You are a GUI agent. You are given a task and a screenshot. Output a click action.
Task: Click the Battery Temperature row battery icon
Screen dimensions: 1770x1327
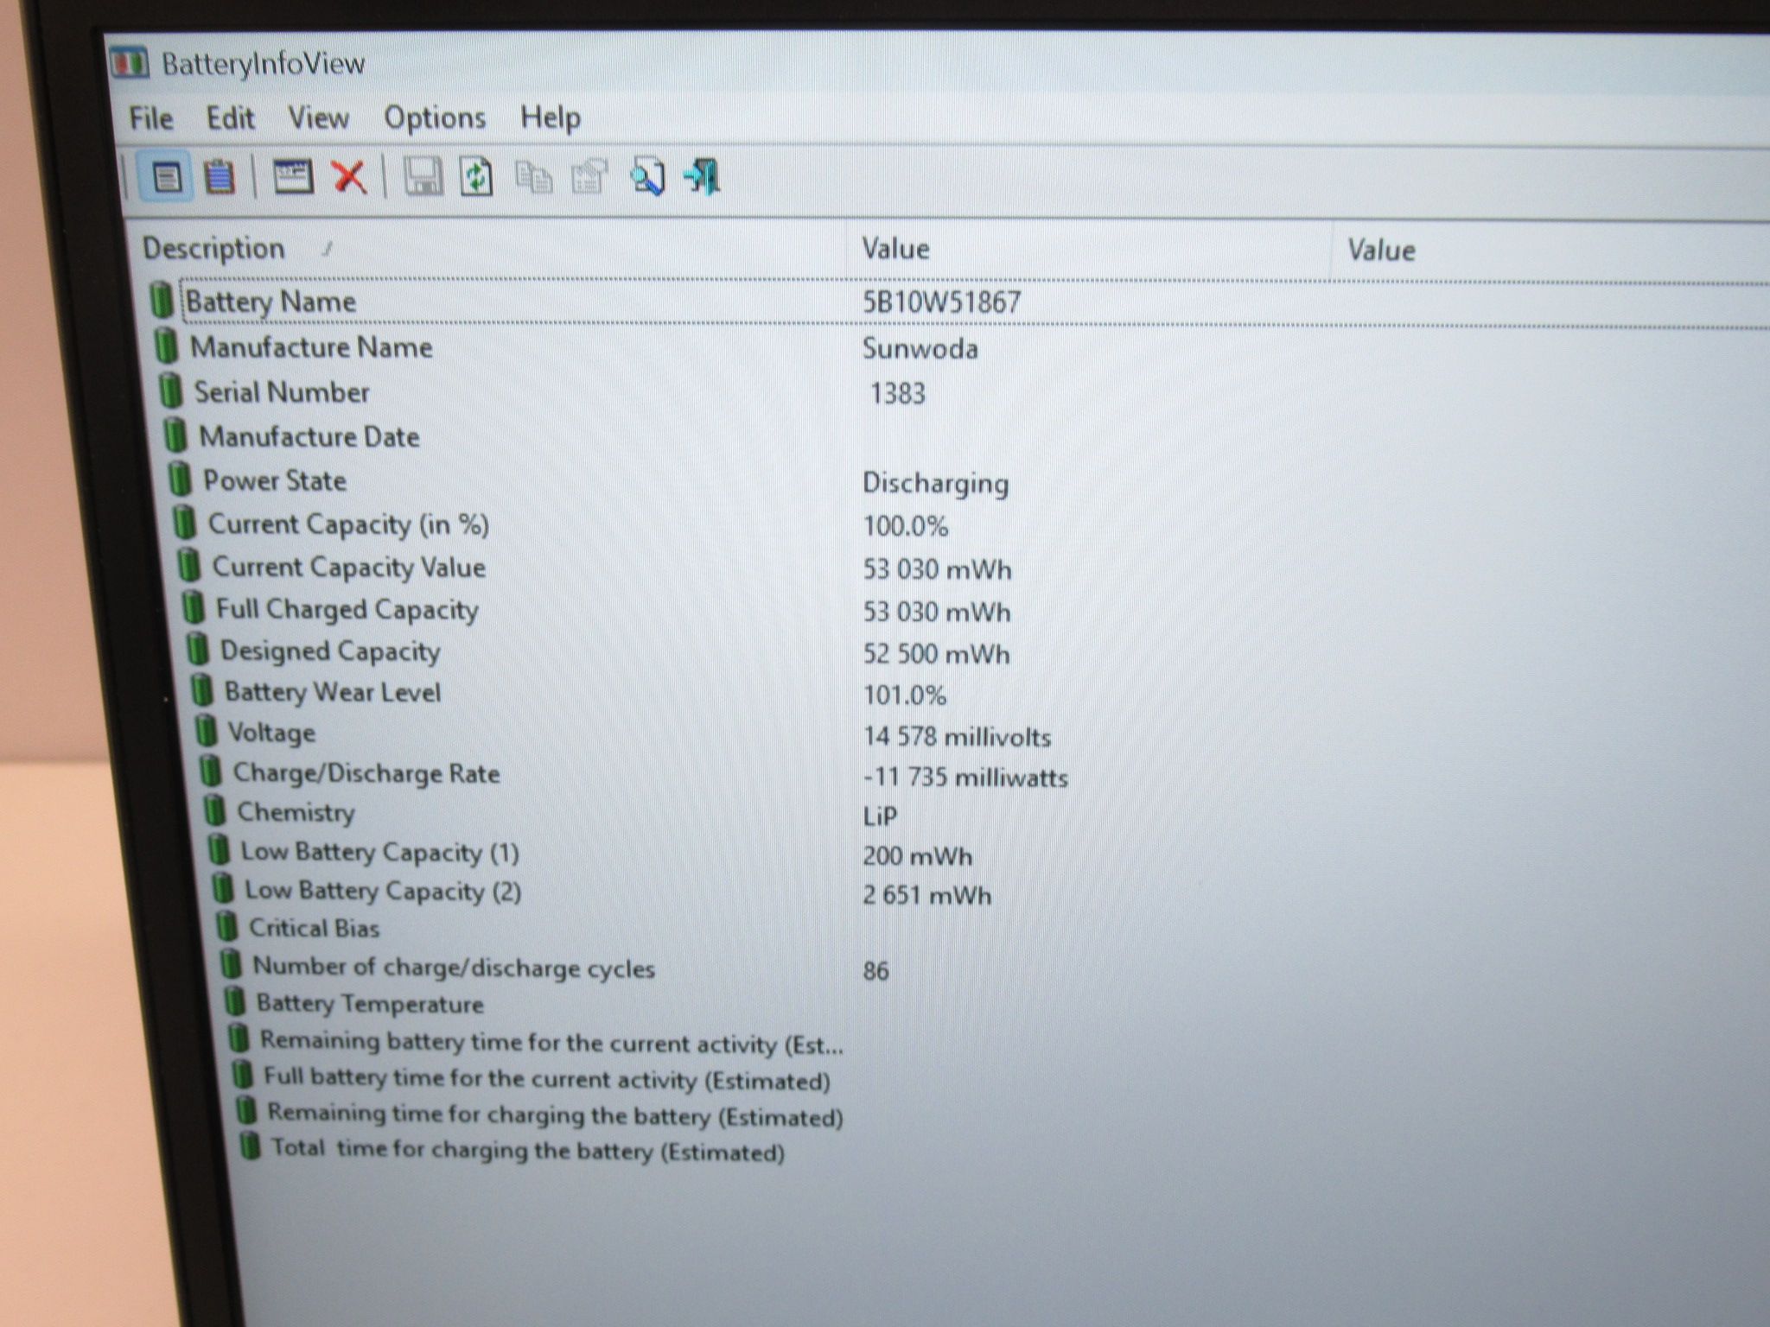click(234, 1002)
